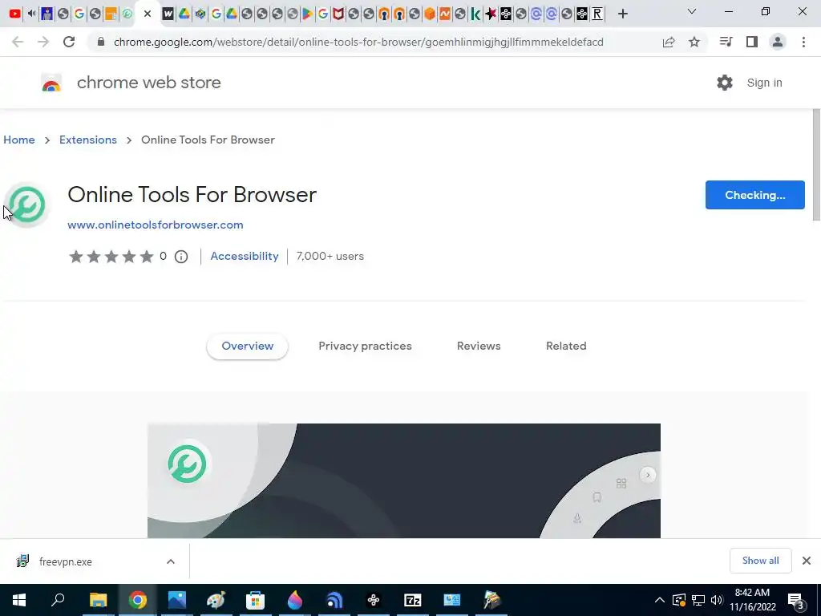Click the 7,000+ users text

(330, 256)
